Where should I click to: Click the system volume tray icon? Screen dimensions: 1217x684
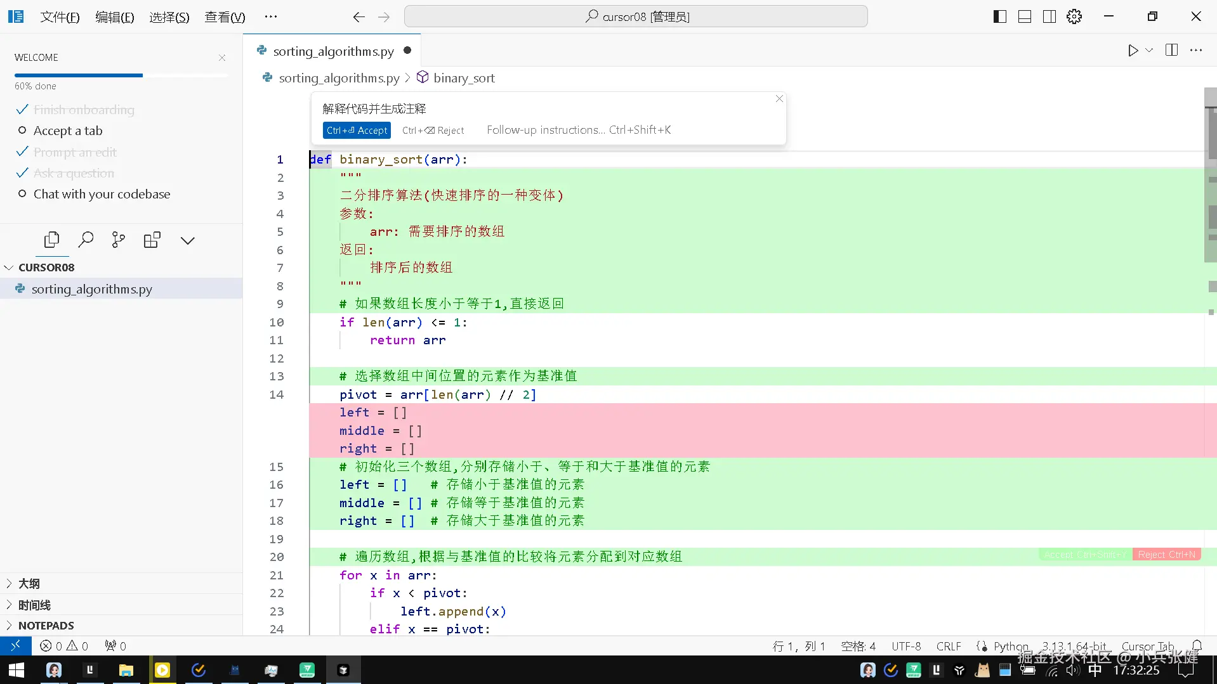click(x=1072, y=670)
